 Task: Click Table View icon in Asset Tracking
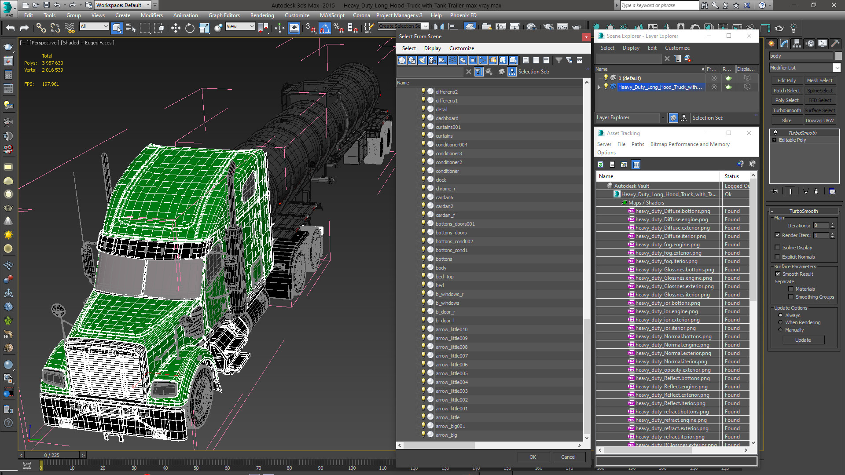point(636,164)
